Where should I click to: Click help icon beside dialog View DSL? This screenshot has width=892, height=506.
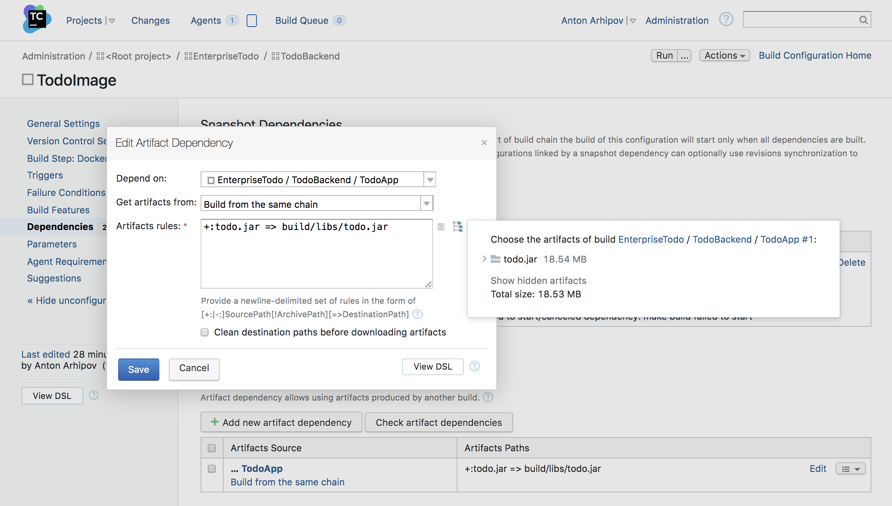click(x=475, y=366)
